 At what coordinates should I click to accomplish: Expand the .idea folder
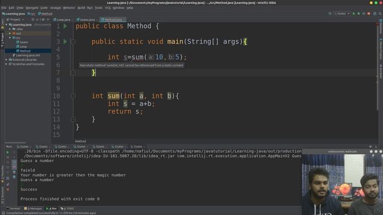pyautogui.click(x=10, y=29)
